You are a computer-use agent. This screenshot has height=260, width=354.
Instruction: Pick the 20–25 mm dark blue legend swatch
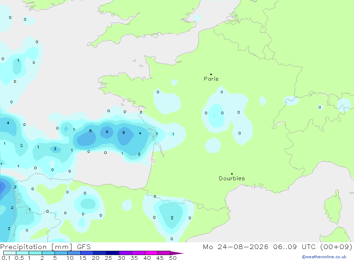tap(99, 253)
